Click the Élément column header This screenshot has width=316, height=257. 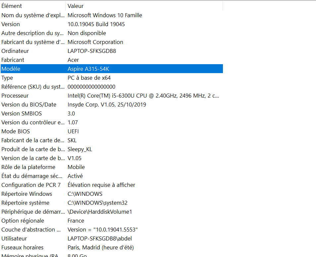click(x=12, y=6)
